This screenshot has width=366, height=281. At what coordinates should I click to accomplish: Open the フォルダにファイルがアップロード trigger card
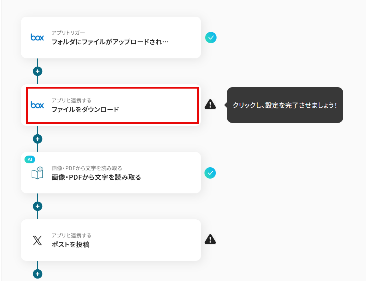point(111,38)
